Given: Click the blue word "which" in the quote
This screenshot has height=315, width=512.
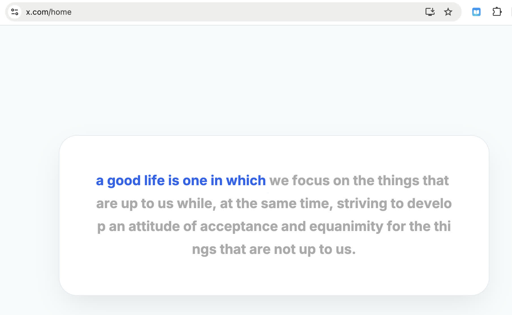Looking at the screenshot, I should (246, 180).
